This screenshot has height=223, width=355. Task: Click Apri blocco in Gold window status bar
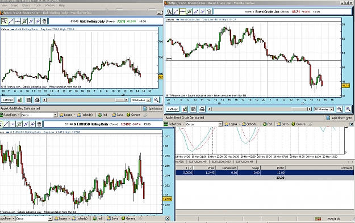(x=153, y=108)
